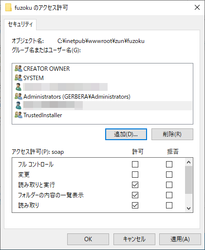Viewport: 205px width, 250px height.
Task: Click the 追加(D)... button
Action: coord(126,134)
